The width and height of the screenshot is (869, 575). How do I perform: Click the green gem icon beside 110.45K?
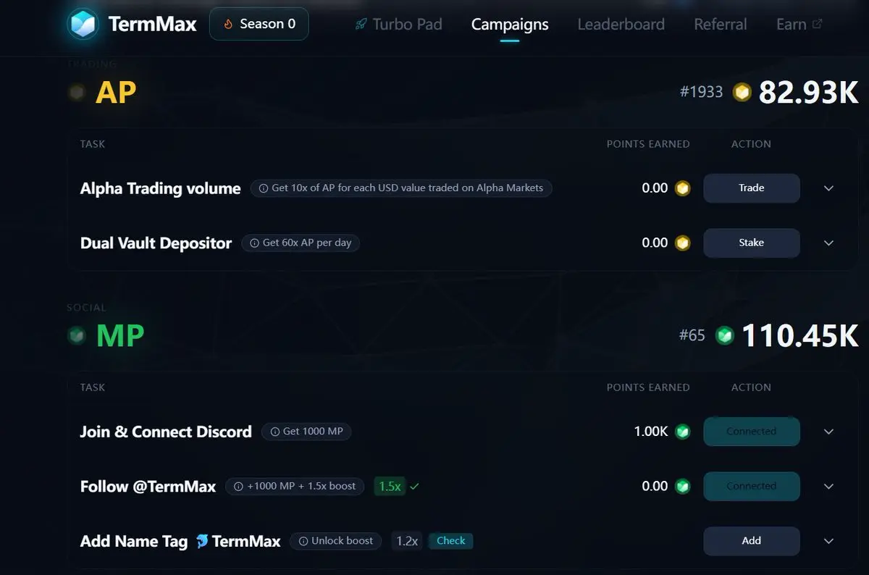(724, 335)
